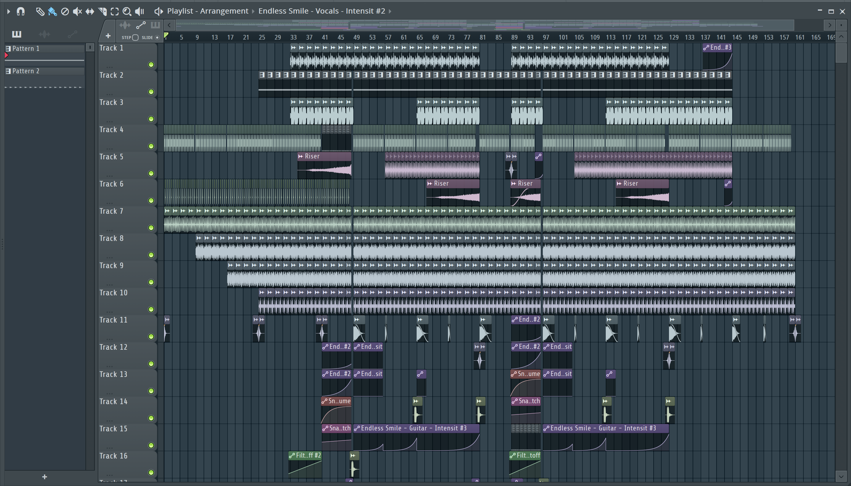The height and width of the screenshot is (486, 851).
Task: Click Endless Smile - Vocals - Intensit #2 breadcrumb
Action: coord(321,11)
